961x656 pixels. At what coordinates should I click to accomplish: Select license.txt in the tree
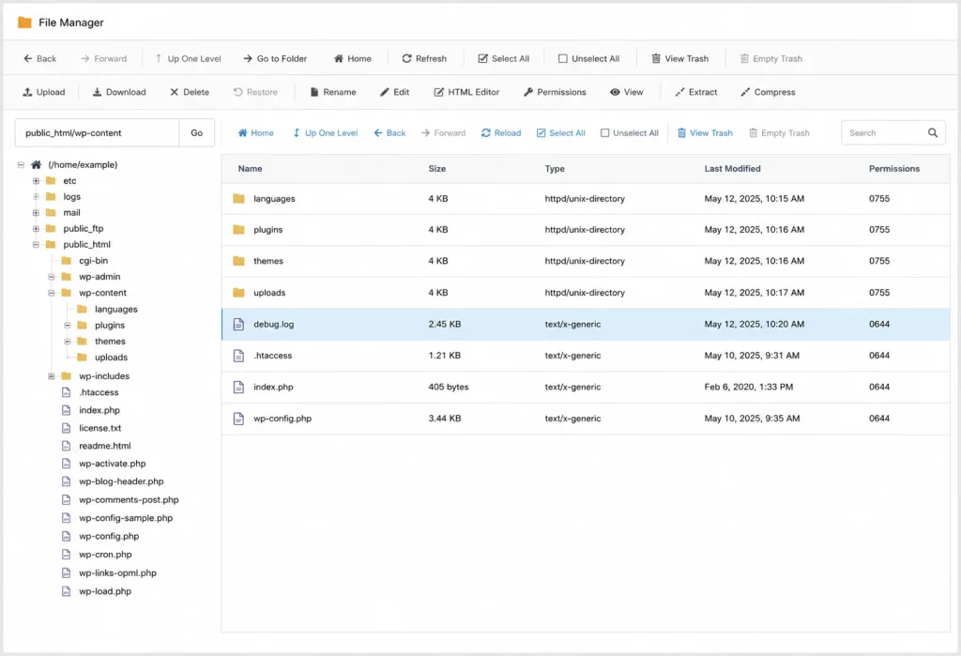coord(99,428)
